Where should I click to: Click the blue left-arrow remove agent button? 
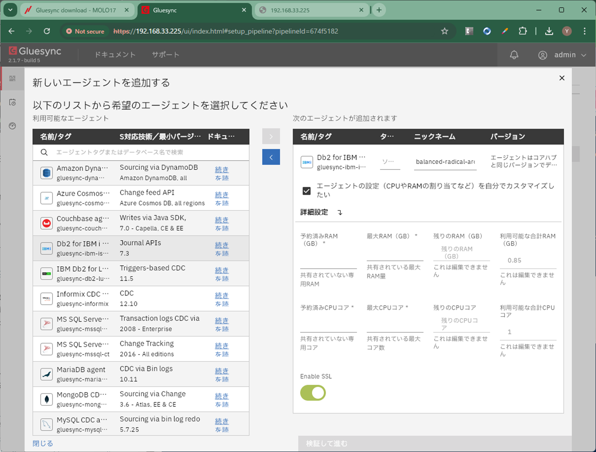[x=271, y=157]
